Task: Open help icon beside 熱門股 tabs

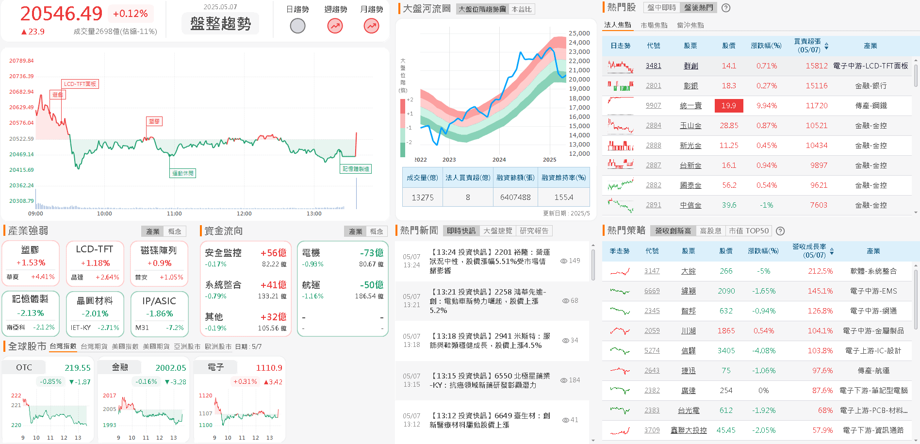Action: tap(726, 8)
